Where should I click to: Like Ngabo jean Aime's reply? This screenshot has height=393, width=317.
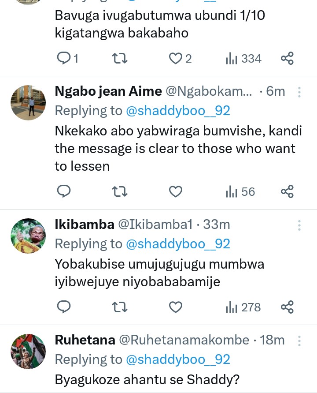pos(176,191)
